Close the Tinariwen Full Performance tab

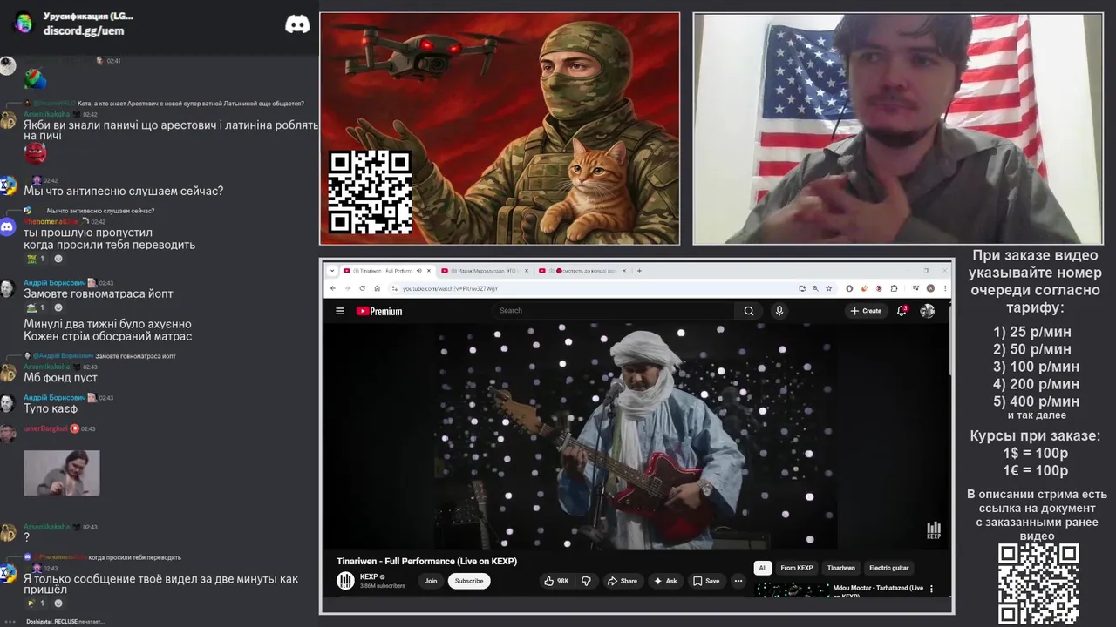click(429, 271)
